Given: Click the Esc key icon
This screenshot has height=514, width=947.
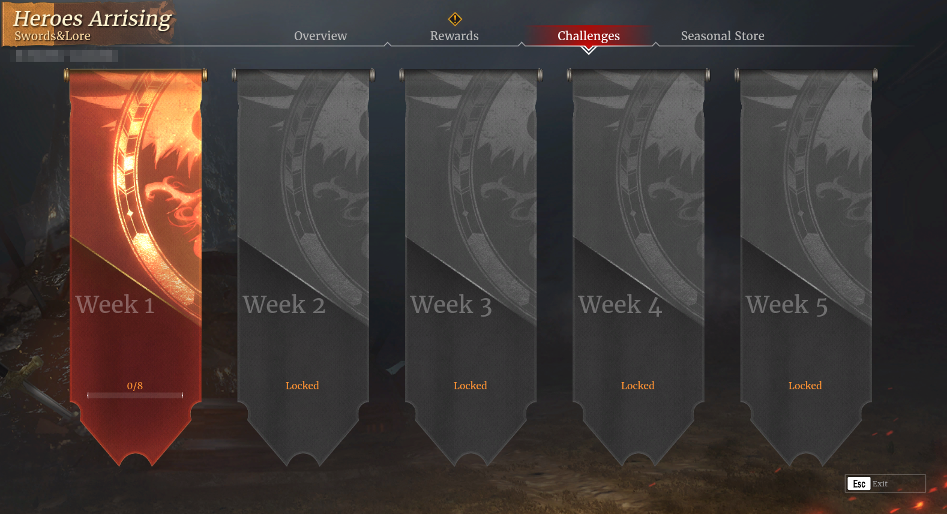Looking at the screenshot, I should [x=859, y=483].
